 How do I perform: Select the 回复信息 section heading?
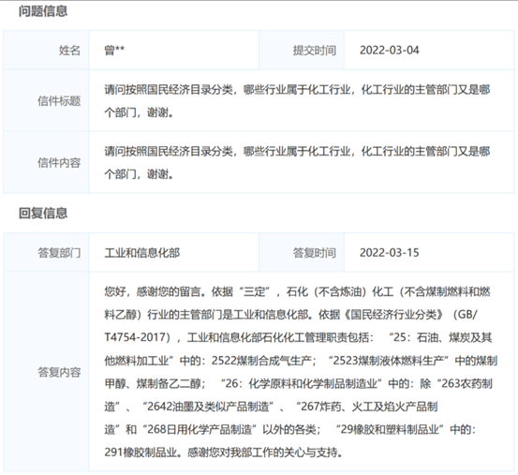click(x=43, y=213)
